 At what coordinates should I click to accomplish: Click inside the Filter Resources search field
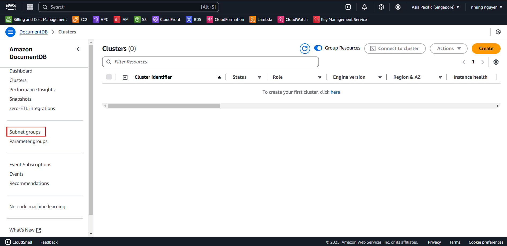click(210, 62)
